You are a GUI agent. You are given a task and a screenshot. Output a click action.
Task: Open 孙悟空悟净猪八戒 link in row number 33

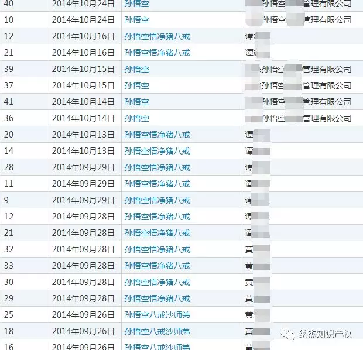click(157, 266)
